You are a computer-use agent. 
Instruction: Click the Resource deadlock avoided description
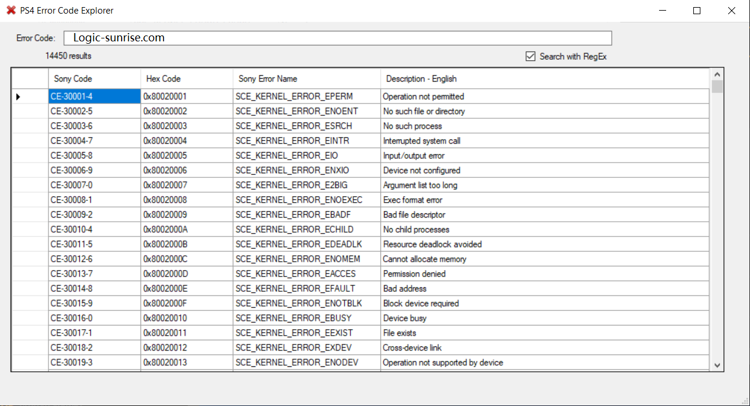(x=544, y=244)
